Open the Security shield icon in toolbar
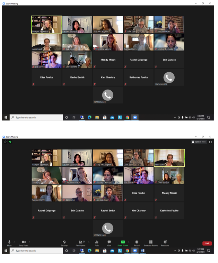Screen dimensions: 218x263 pos(64,242)
